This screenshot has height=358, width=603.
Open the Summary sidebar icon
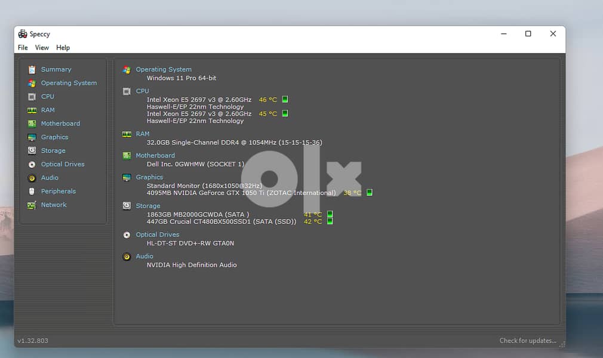32,70
